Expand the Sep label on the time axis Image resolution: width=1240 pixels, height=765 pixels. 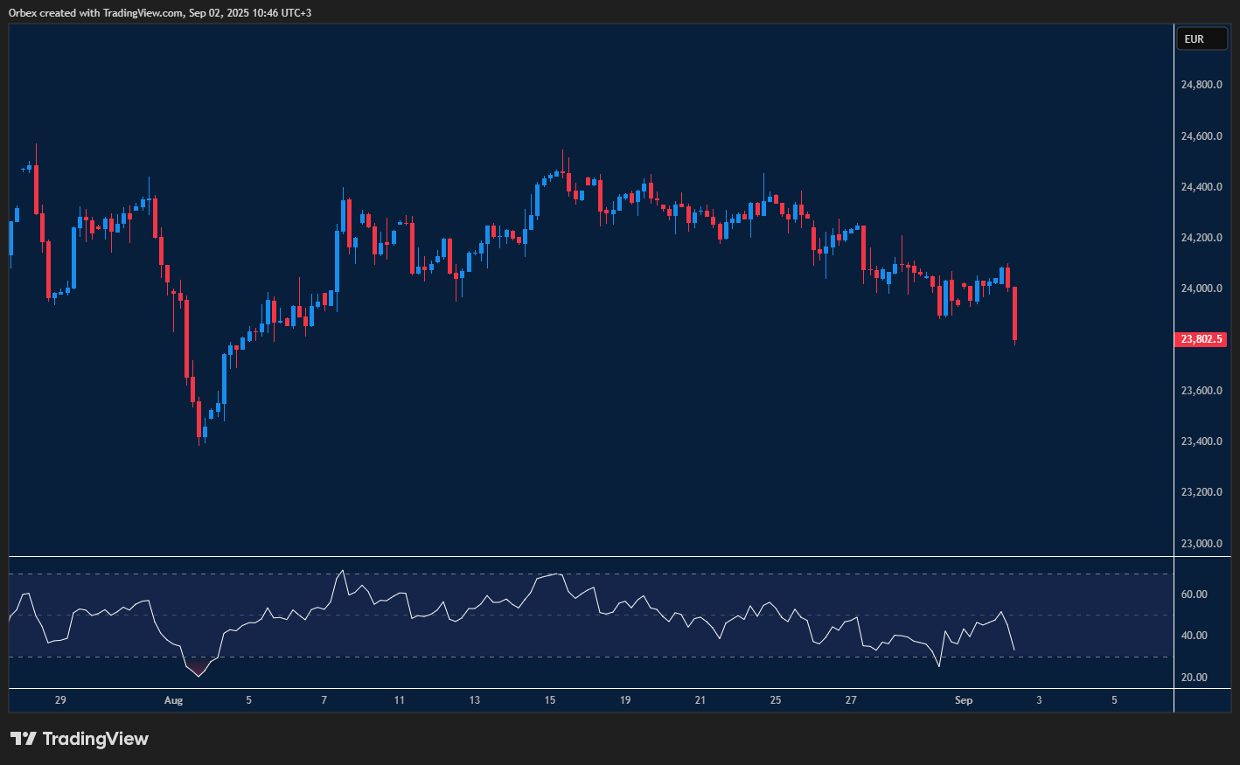pyautogui.click(x=964, y=700)
